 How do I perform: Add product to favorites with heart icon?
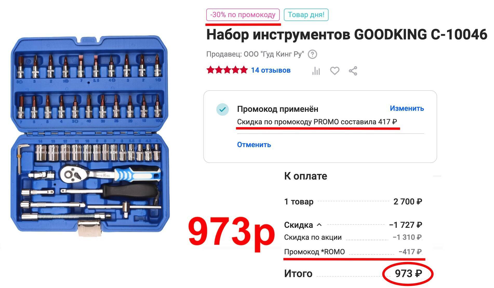pyautogui.click(x=335, y=71)
